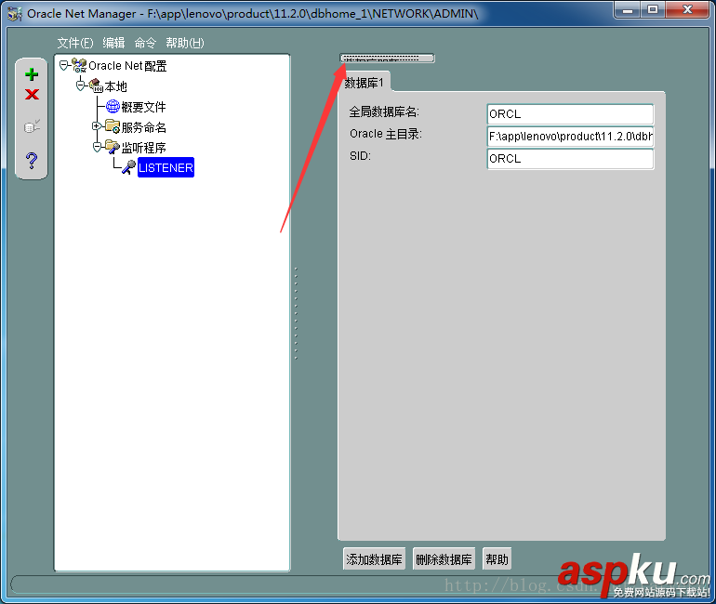The image size is (716, 604).
Task: Click the SID input field
Action: (x=570, y=159)
